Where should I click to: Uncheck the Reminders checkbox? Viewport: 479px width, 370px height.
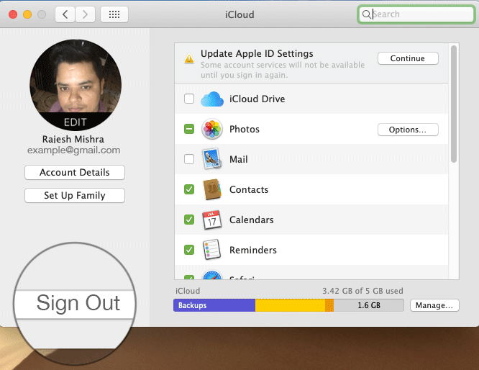point(189,250)
